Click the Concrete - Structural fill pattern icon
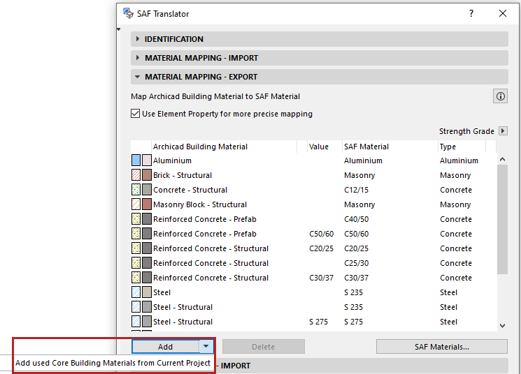This screenshot has height=374, width=521. [x=136, y=190]
